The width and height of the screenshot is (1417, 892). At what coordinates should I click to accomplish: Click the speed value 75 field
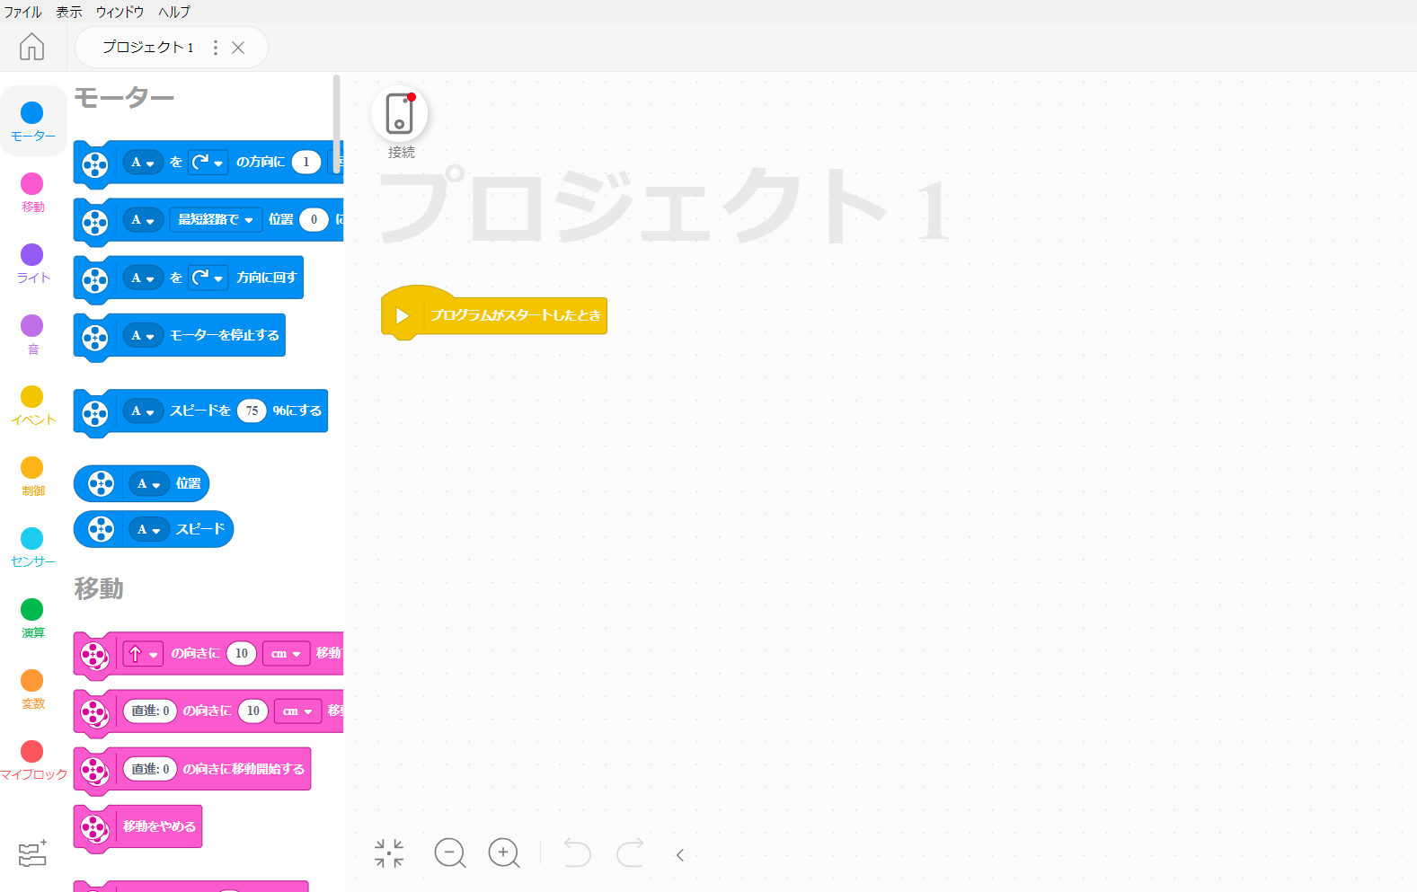pyautogui.click(x=252, y=411)
